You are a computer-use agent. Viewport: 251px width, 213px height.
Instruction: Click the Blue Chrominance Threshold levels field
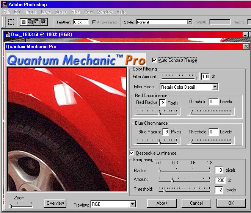pos(213,132)
